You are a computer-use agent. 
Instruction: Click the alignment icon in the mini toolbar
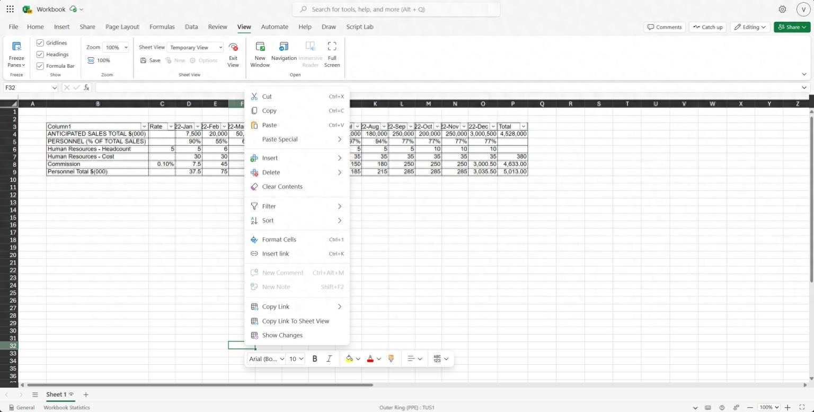pyautogui.click(x=411, y=359)
